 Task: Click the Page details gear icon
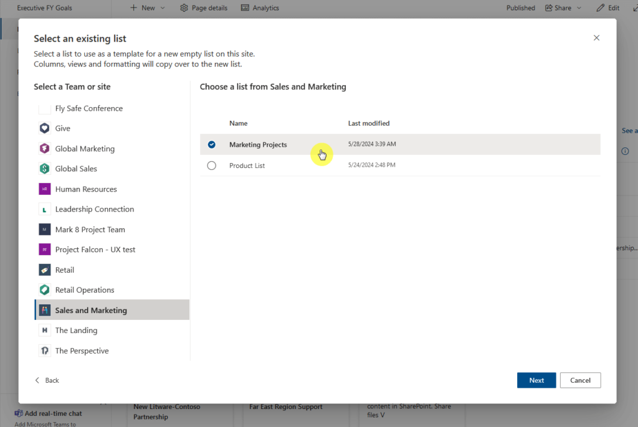tap(184, 7)
